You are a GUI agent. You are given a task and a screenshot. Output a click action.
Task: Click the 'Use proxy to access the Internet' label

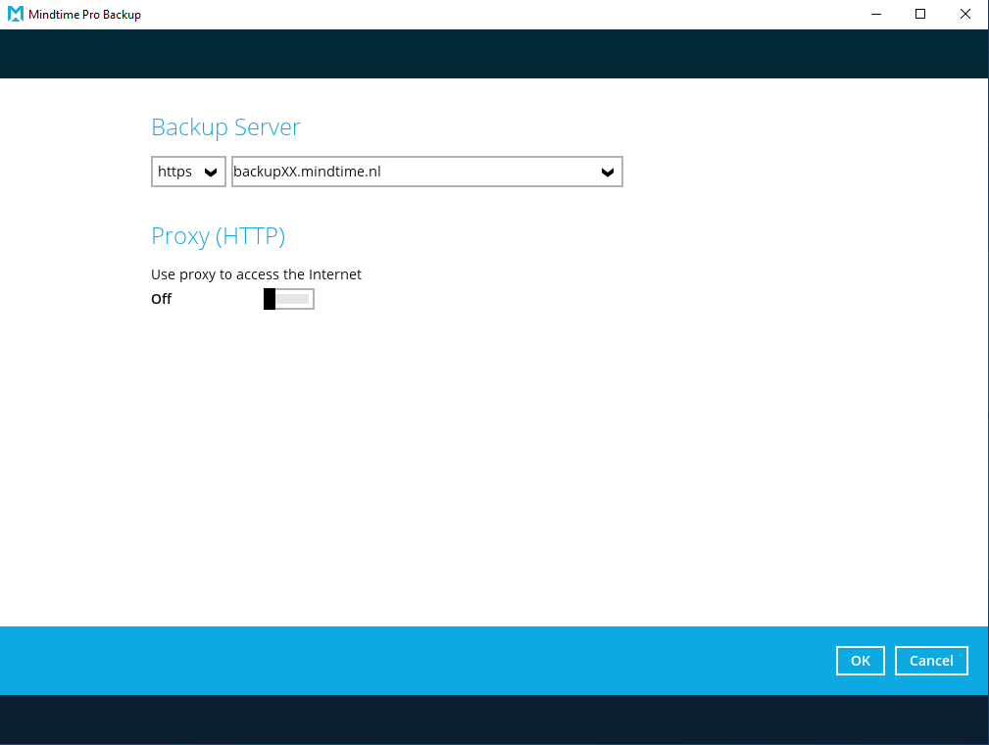pyautogui.click(x=256, y=274)
